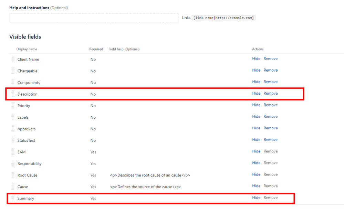Remove the Description field
Image resolution: width=344 pixels, height=213 pixels.
click(271, 93)
